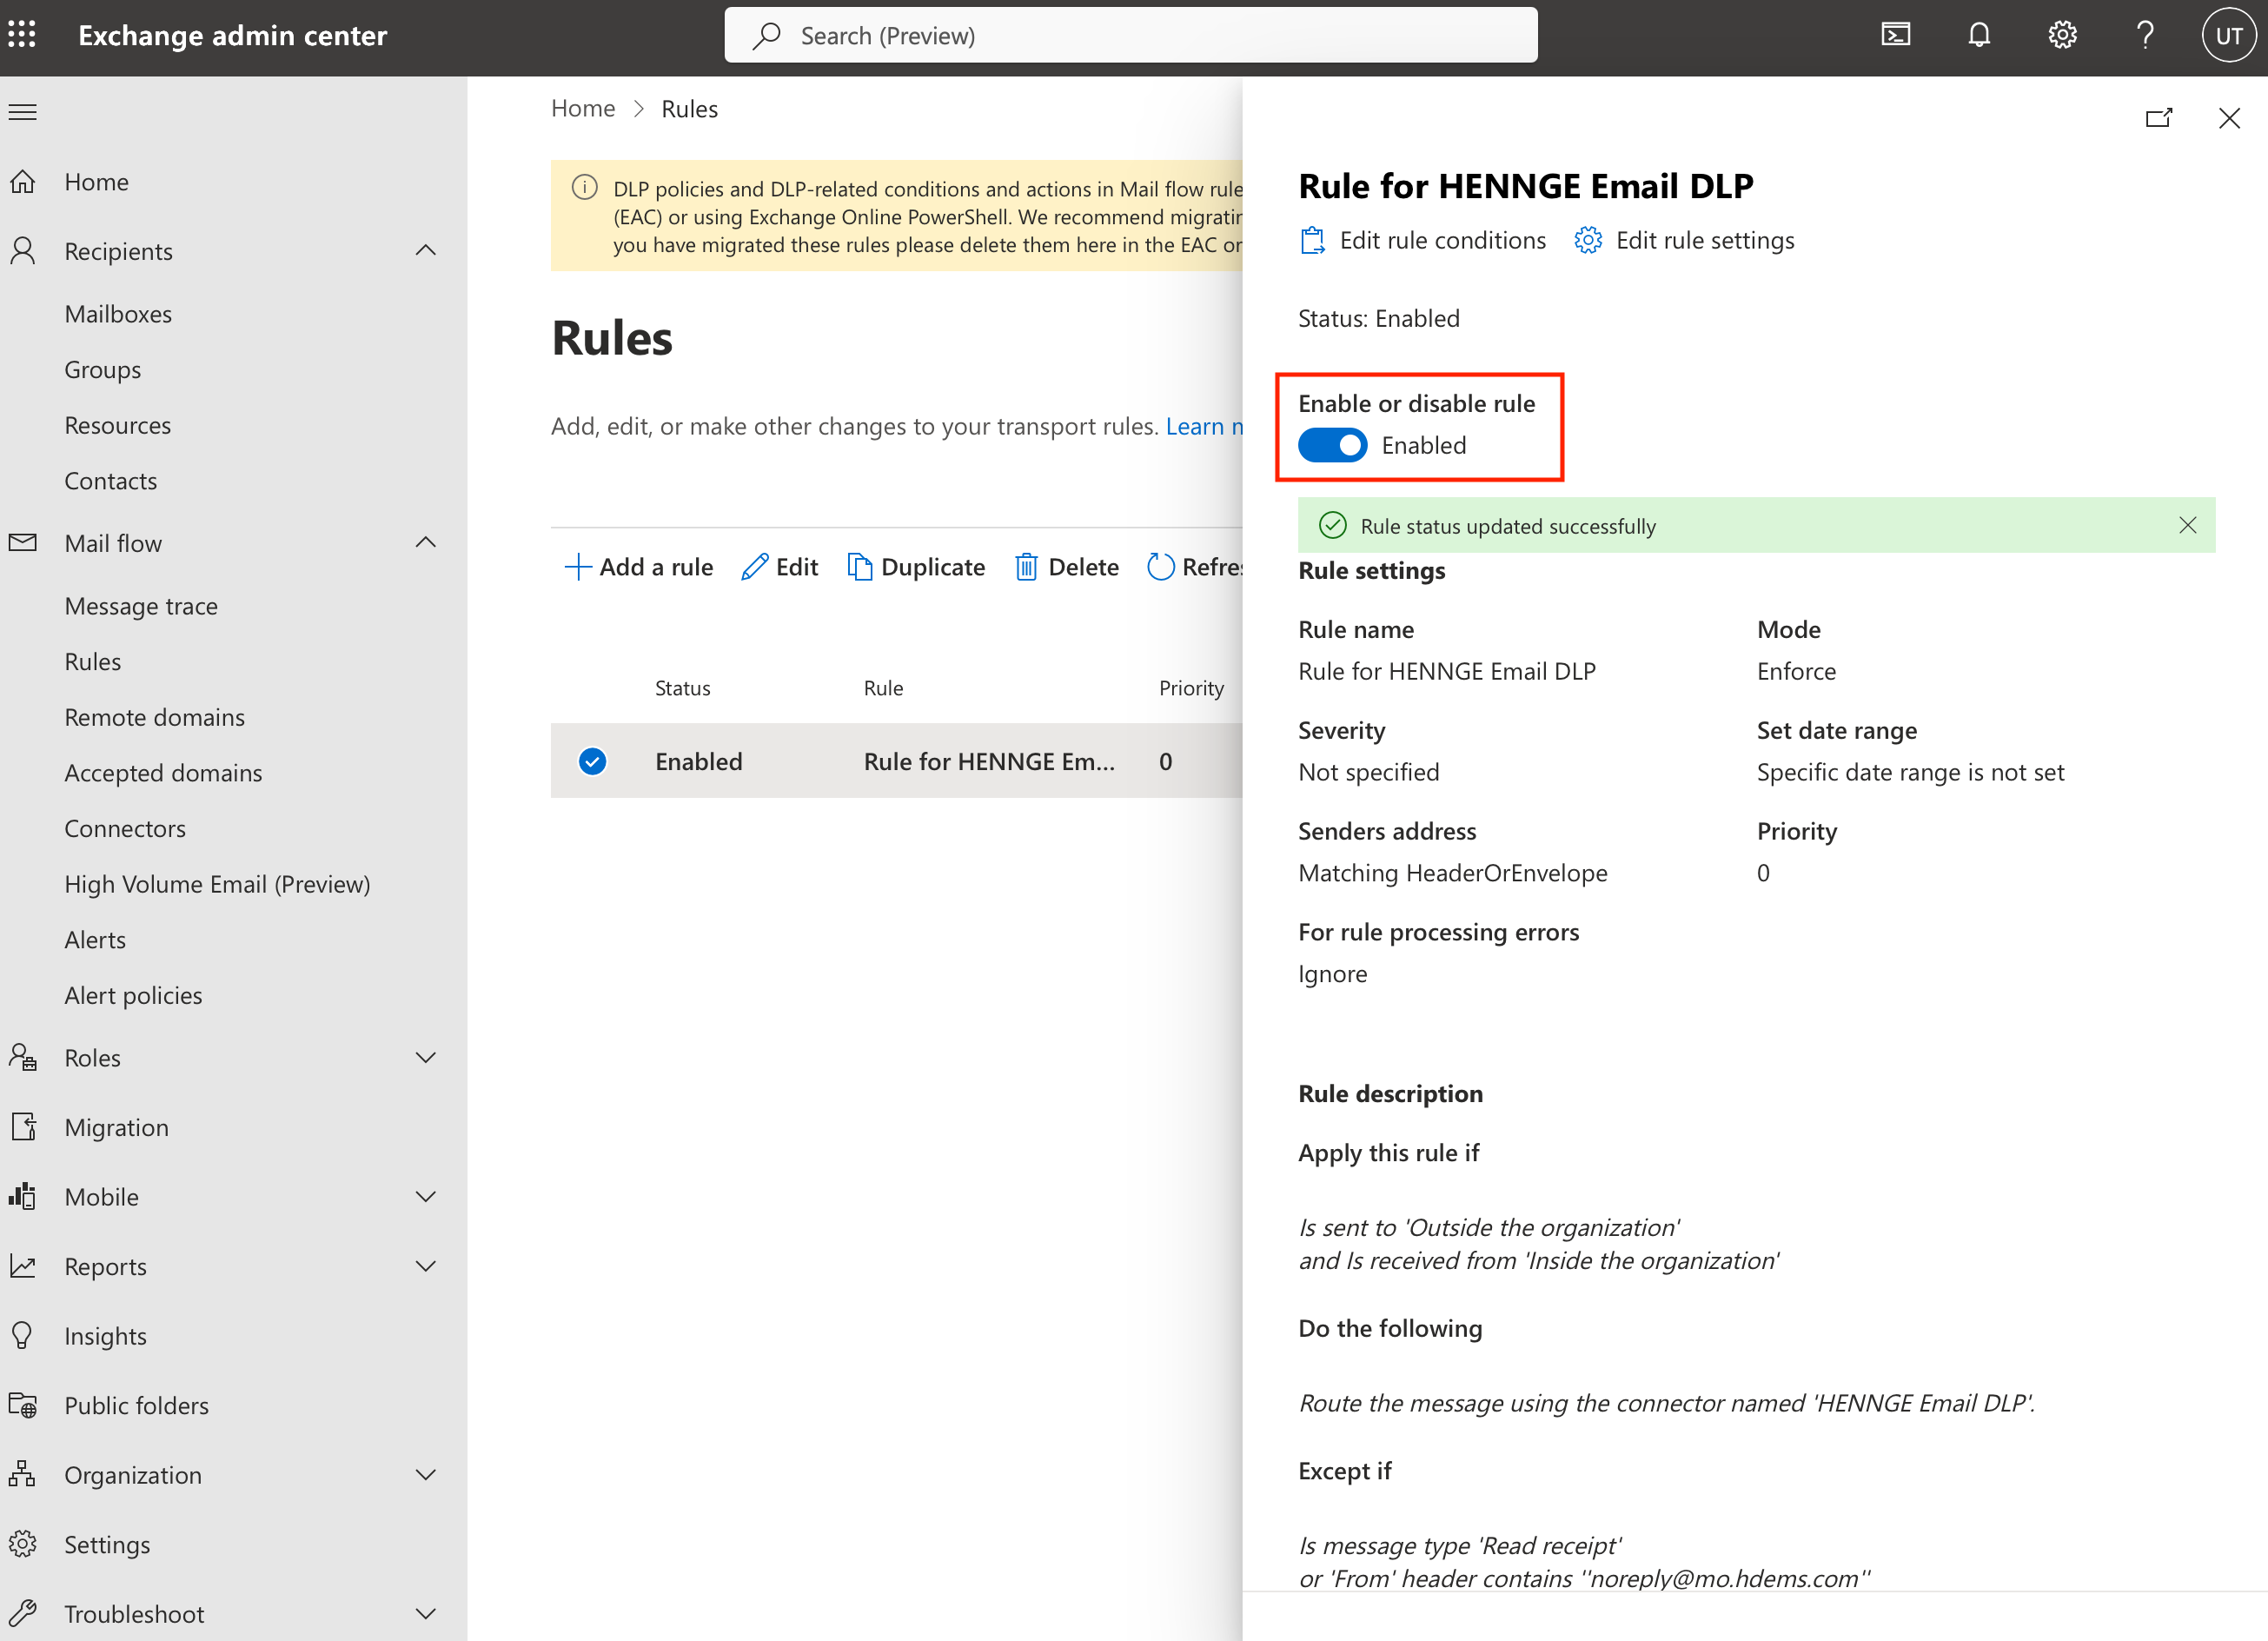The image size is (2268, 1641).
Task: Expand the Reports section chevron
Action: click(x=426, y=1266)
